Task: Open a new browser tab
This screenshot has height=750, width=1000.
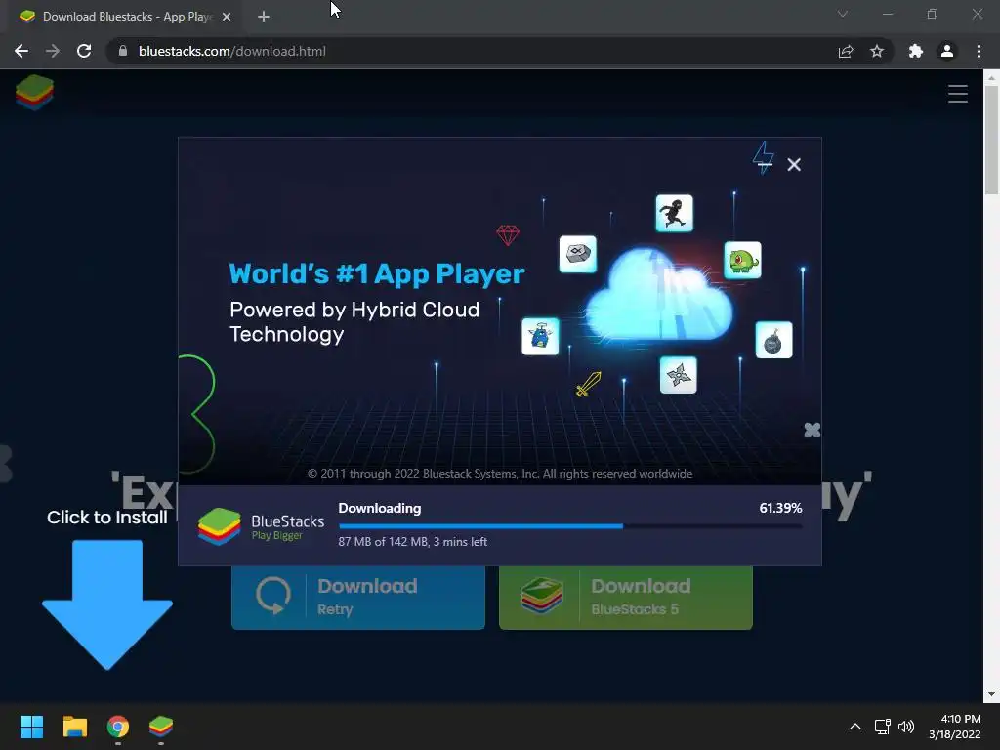Action: (264, 18)
